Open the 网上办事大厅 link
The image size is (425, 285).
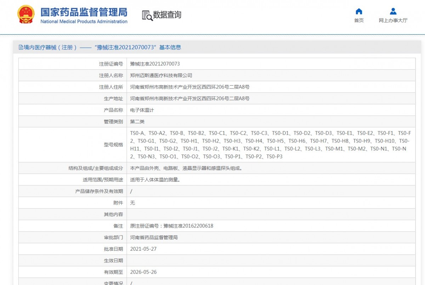pyautogui.click(x=393, y=21)
